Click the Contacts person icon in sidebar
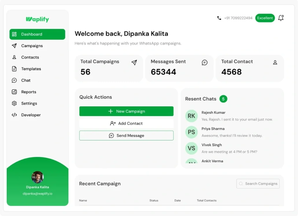The image size is (298, 216). click(14, 57)
